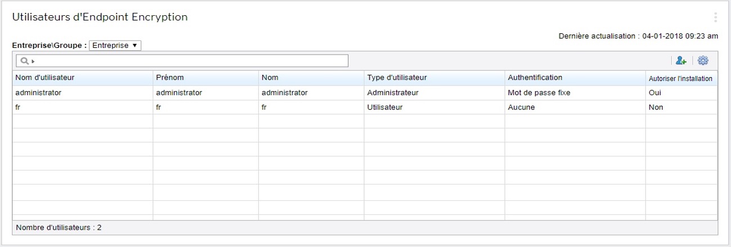731x247 pixels.
Task: Click the Mot de passe fixe cell
Action: [x=539, y=93]
